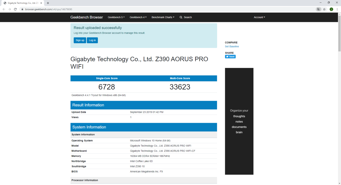Open the green profile avatar
The image size is (341, 185).
(x=331, y=9)
